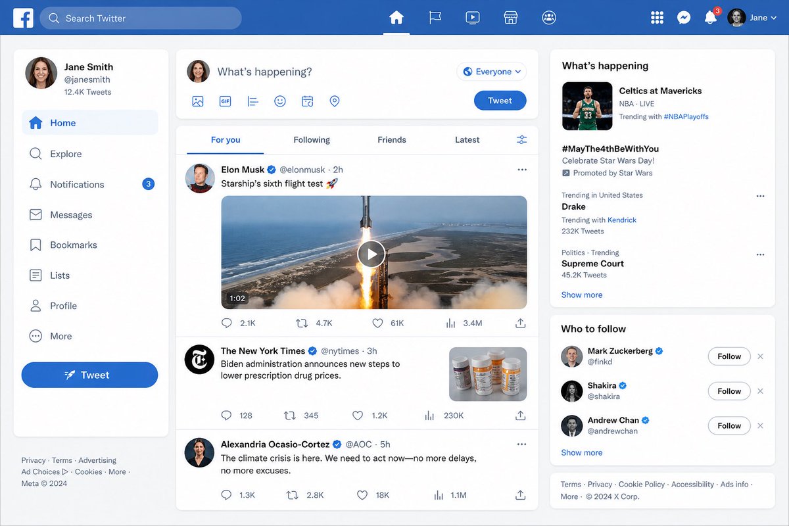Share The New York Times tweet
Viewport: 789px width, 526px height.
click(520, 416)
